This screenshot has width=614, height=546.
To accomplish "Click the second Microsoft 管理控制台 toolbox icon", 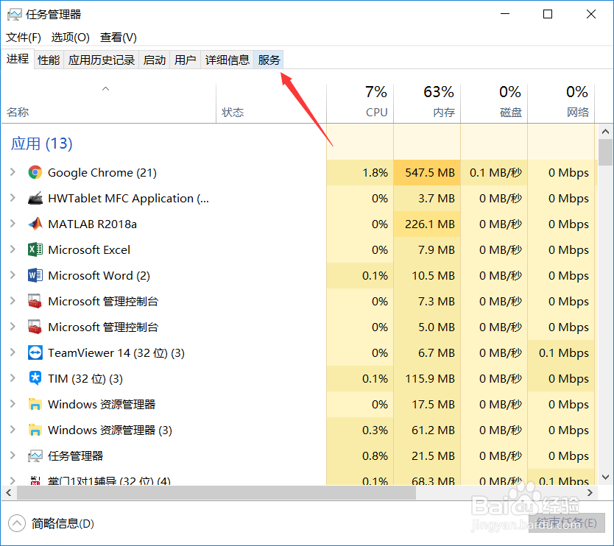I will click(x=35, y=327).
